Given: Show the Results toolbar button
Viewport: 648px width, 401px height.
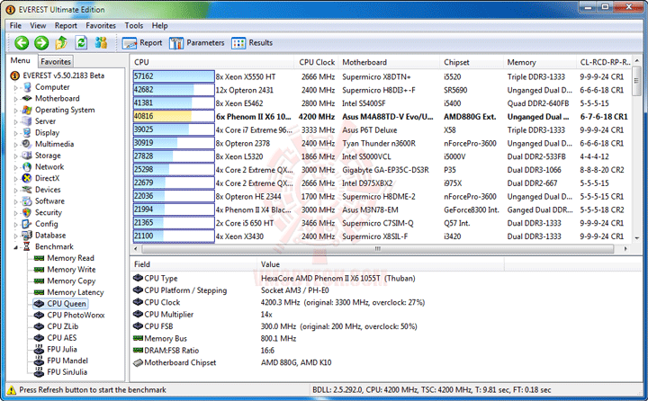Looking at the screenshot, I should (x=252, y=43).
